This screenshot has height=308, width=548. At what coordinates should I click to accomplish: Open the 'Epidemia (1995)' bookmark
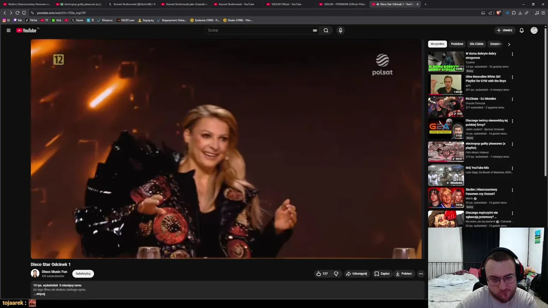click(x=205, y=20)
